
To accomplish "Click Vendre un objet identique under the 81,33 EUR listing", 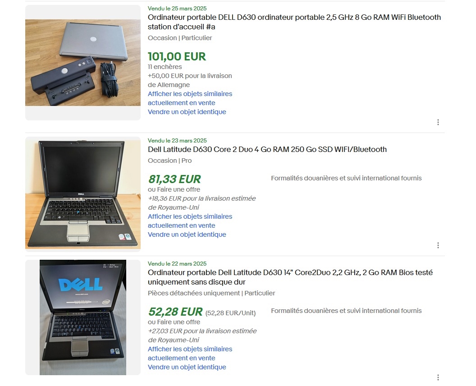I will coord(187,234).
